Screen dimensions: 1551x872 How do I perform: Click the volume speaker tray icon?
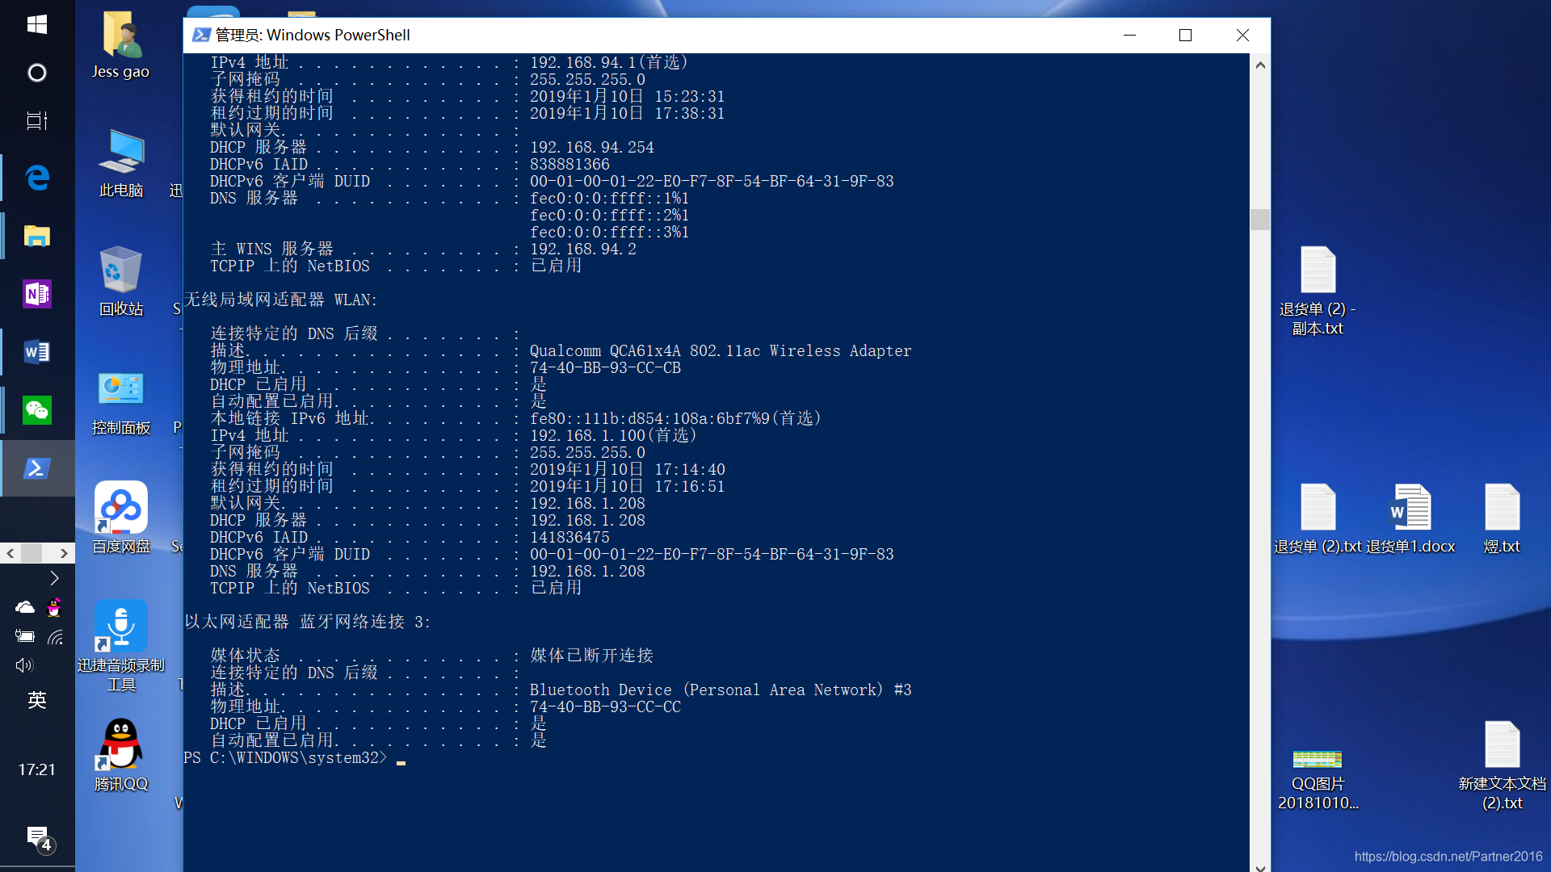24,665
